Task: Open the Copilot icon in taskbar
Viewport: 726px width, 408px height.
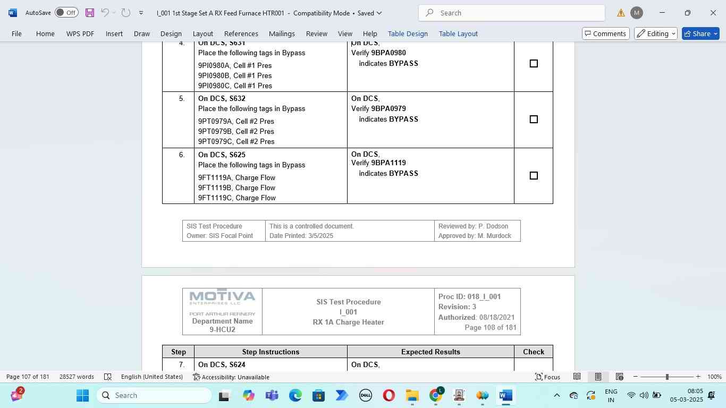Action: (249, 395)
